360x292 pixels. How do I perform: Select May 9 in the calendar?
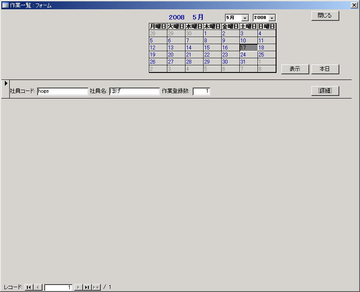point(231,41)
